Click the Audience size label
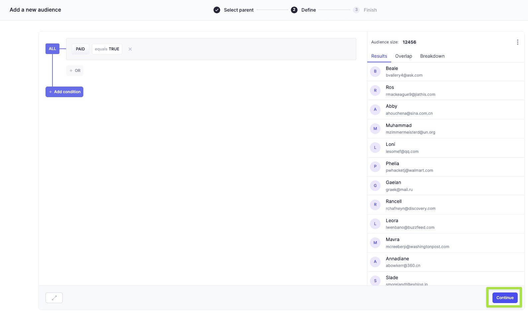This screenshot has height=317, width=528. click(x=385, y=42)
